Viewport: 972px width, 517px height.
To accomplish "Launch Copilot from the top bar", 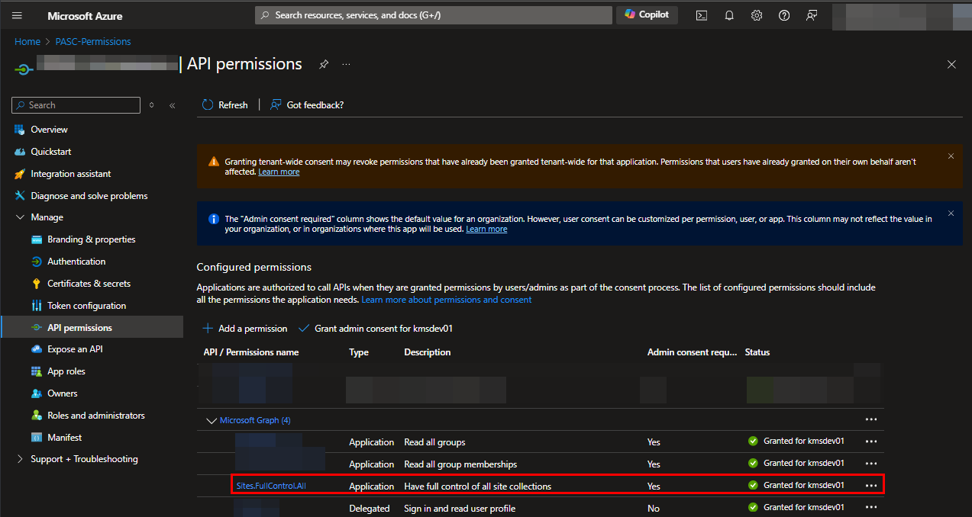I will point(647,14).
